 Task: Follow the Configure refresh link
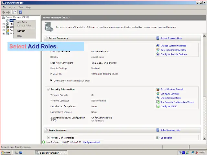(92, 142)
